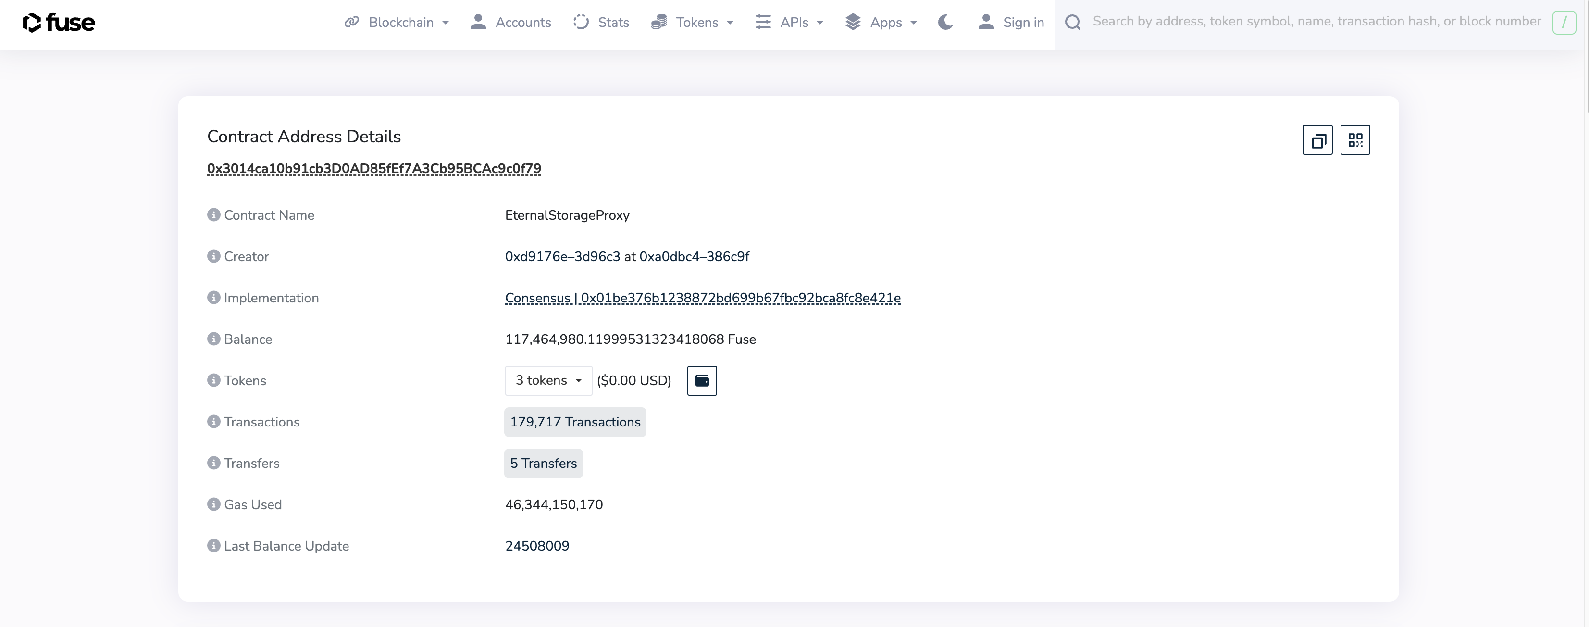Click the Fuse logo
This screenshot has width=1589, height=627.
click(59, 23)
